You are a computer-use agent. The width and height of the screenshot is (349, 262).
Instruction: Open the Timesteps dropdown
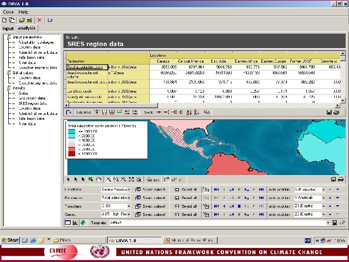129,206
